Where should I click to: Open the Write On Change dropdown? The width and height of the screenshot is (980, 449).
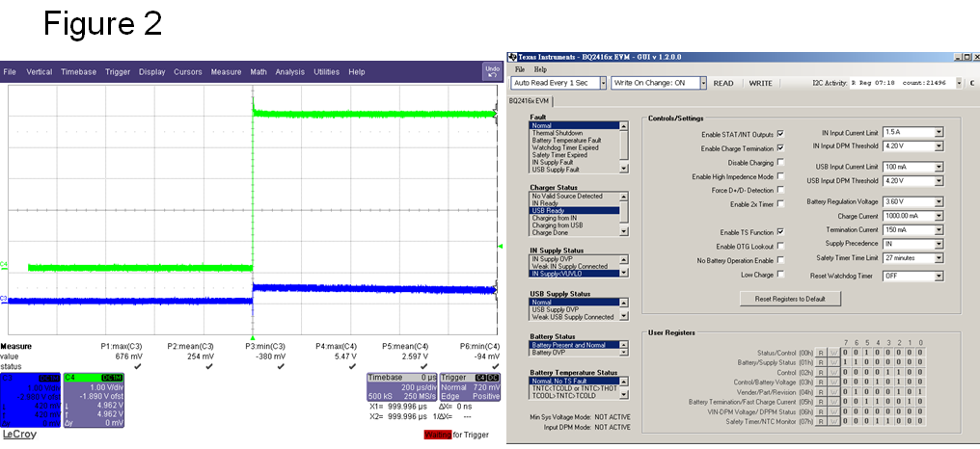coord(702,83)
